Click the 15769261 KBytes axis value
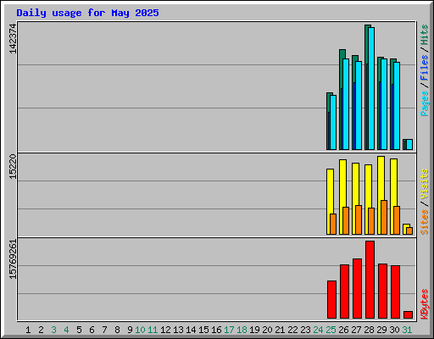This screenshot has height=339, width=434. [x=13, y=259]
